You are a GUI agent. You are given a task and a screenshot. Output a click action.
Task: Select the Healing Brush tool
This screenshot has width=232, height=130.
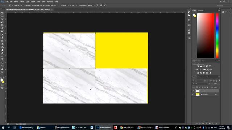[2, 31]
